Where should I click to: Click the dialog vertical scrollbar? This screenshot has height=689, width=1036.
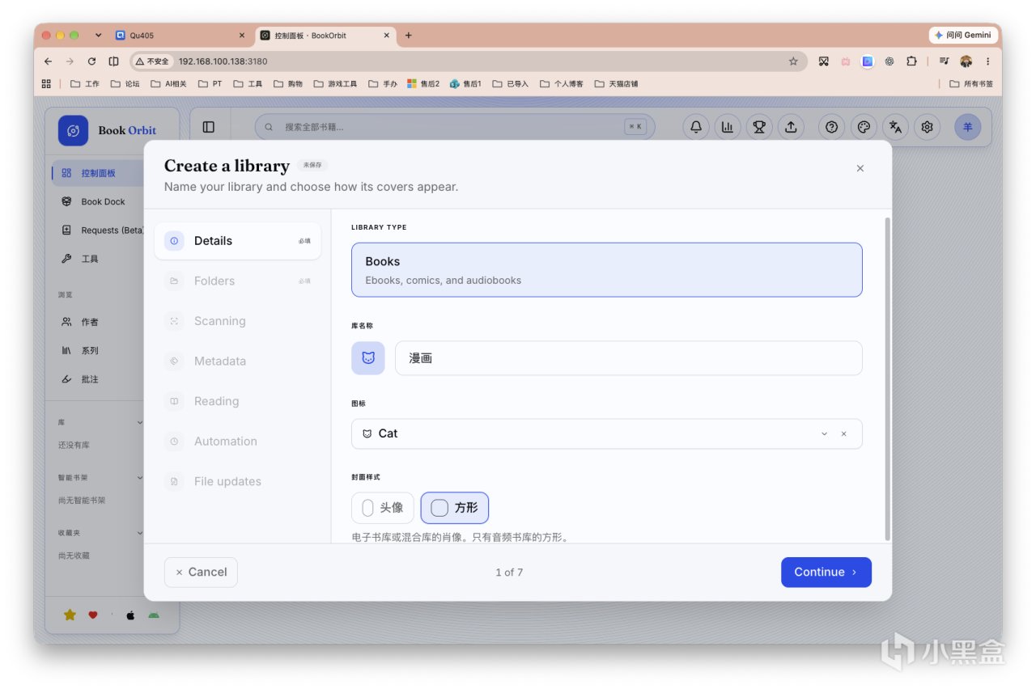(888, 378)
